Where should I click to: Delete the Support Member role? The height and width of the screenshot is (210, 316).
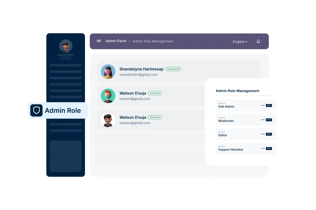pos(263,148)
